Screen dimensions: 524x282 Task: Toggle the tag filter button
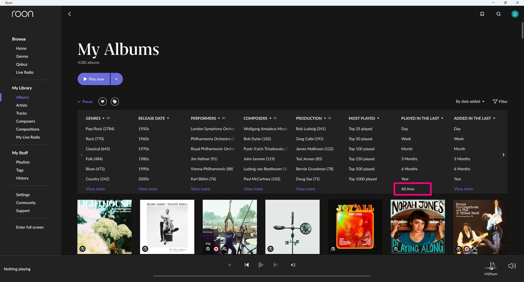(x=115, y=101)
